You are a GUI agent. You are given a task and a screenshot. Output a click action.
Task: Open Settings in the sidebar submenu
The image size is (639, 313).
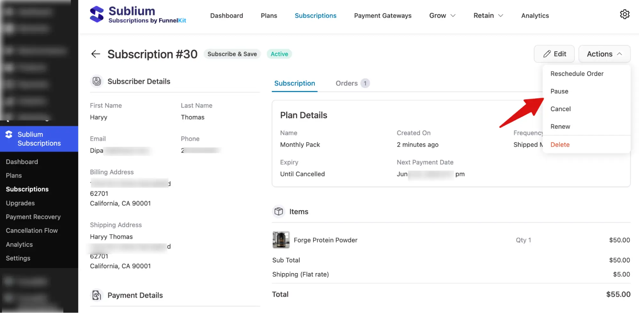click(x=18, y=258)
